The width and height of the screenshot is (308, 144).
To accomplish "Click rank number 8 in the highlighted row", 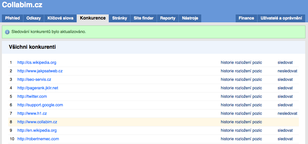I will point(11,122).
